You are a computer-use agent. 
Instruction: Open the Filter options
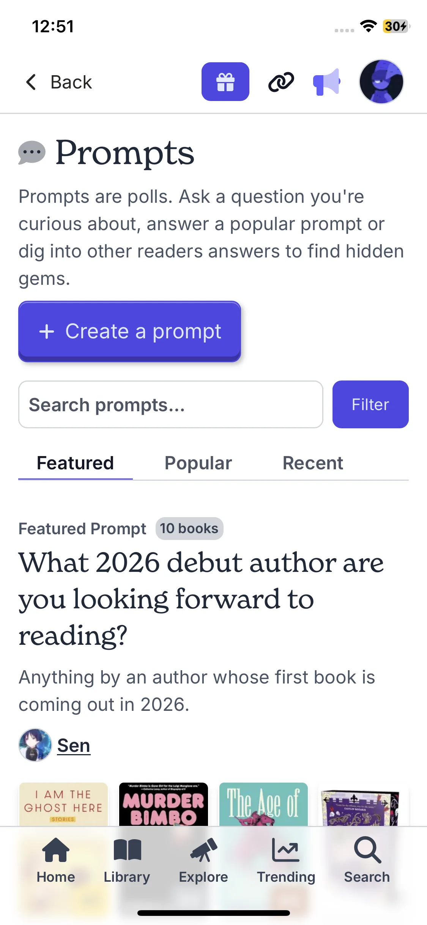point(370,404)
